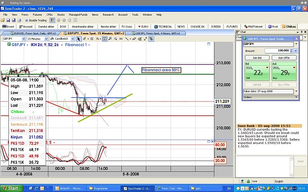Maximize the stochastic indicator sub-panel

click(209, 141)
